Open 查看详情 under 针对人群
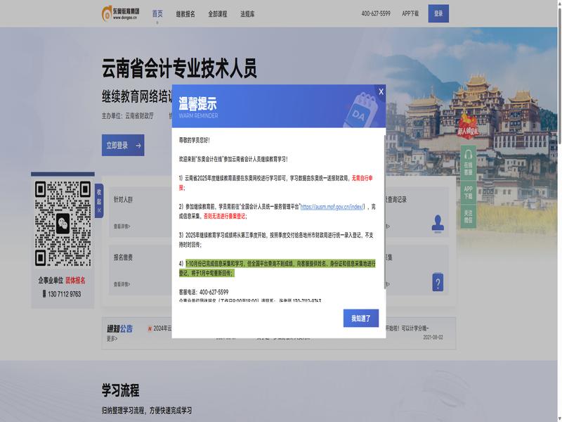Screen dimensions: 562x422 [122, 226]
